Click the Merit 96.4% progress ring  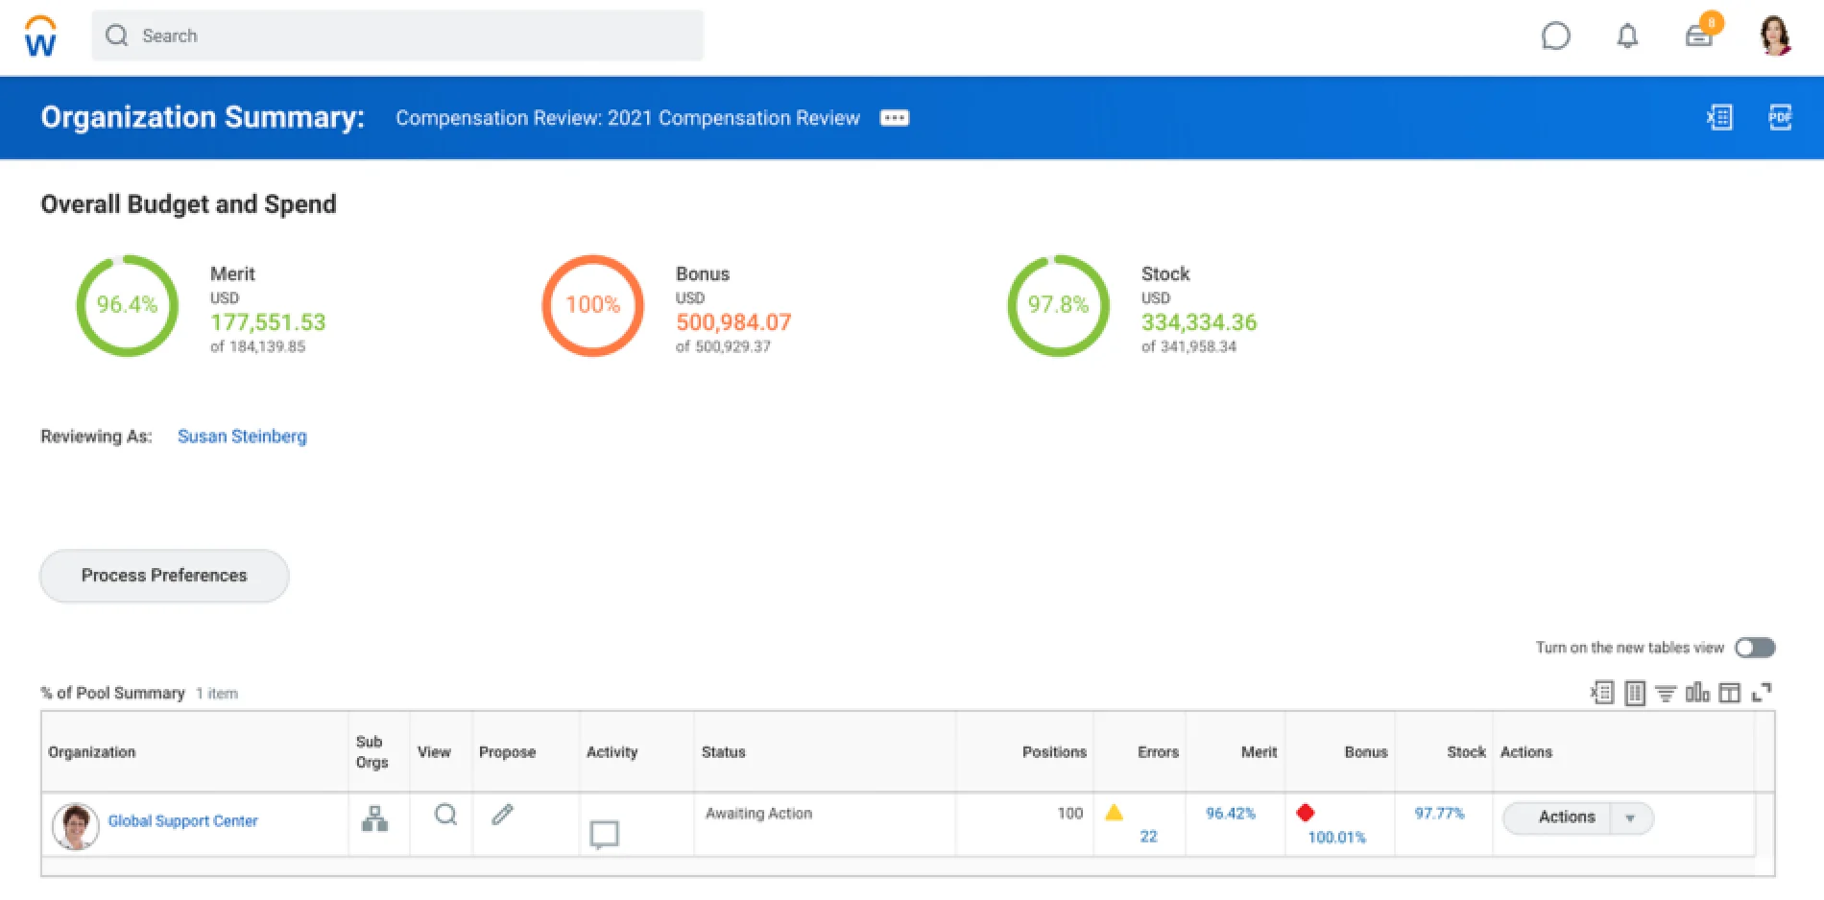(x=127, y=305)
